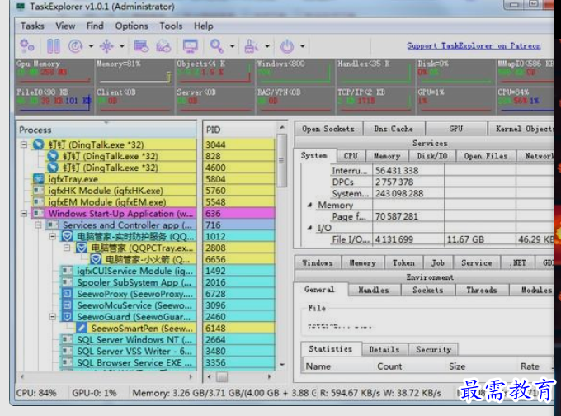Click the process list vertical scrollbar thumb

pos(281,160)
